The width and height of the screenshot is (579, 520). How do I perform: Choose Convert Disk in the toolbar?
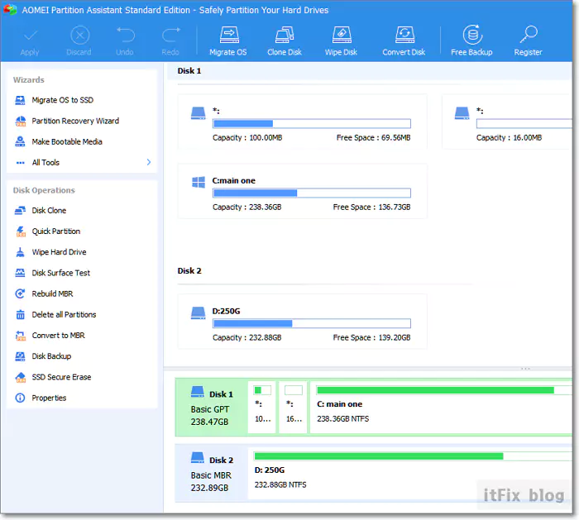tap(404, 41)
